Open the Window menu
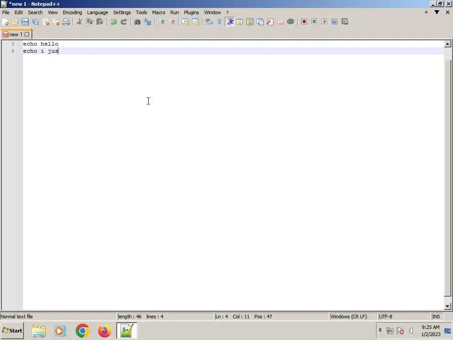The width and height of the screenshot is (453, 340). click(212, 12)
